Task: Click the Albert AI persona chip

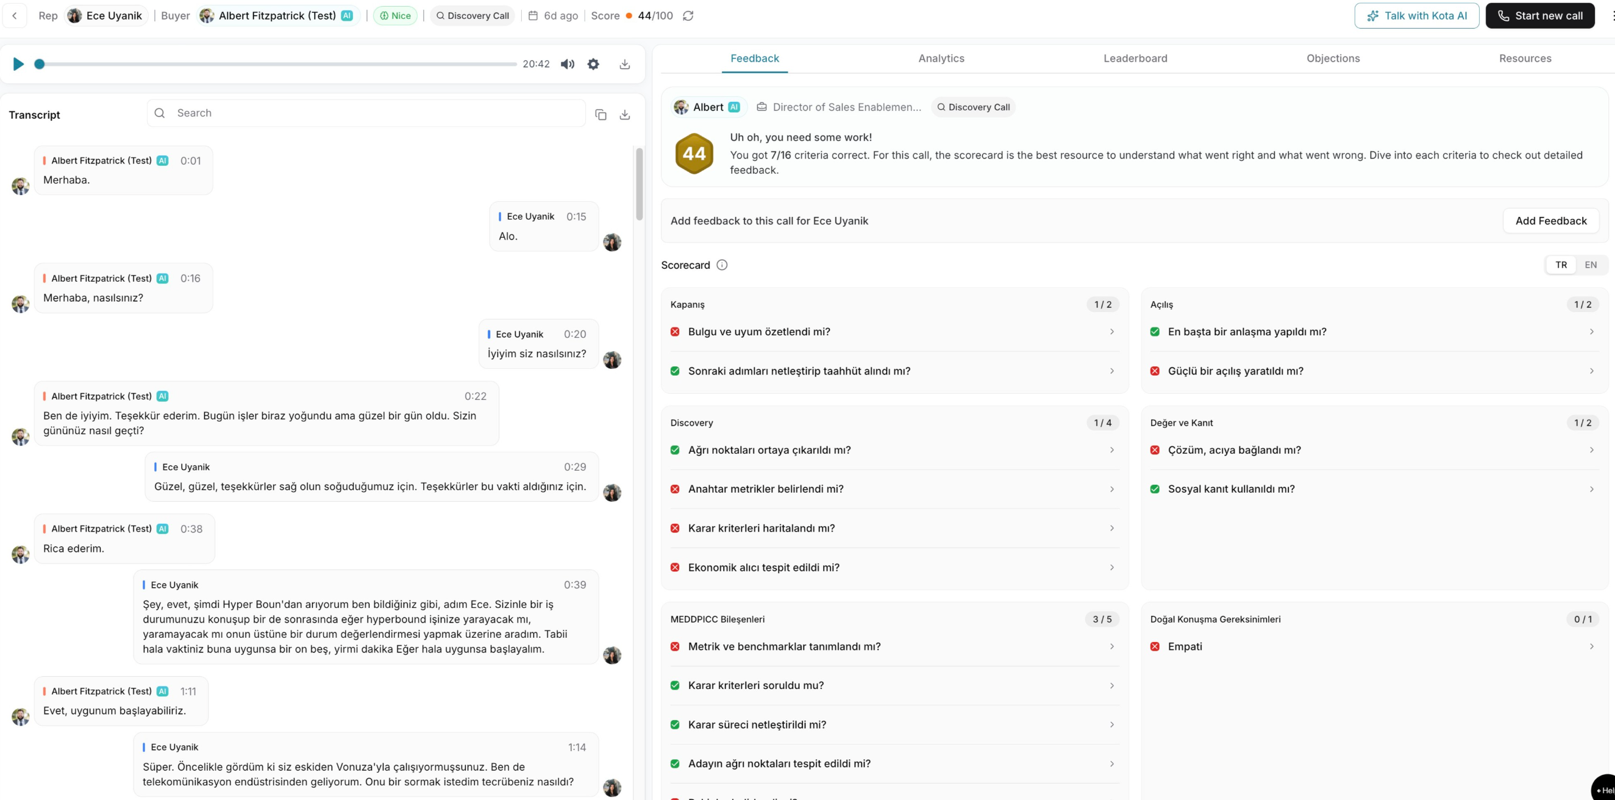Action: [708, 107]
